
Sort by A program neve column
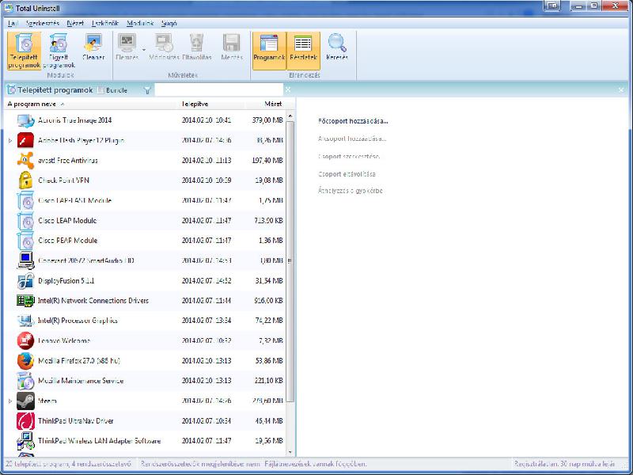[x=91, y=104]
